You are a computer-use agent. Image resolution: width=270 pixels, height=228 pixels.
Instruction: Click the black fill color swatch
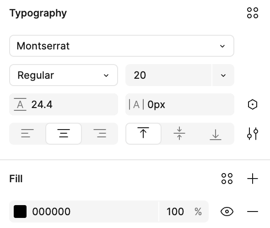20,211
